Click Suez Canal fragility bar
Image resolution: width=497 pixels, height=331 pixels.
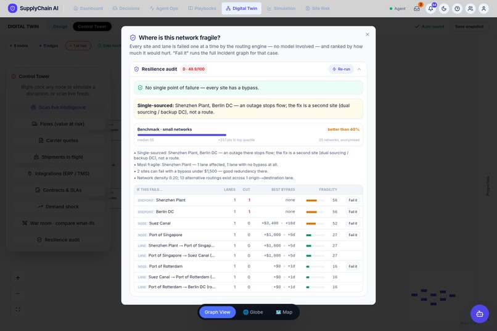(x=315, y=223)
